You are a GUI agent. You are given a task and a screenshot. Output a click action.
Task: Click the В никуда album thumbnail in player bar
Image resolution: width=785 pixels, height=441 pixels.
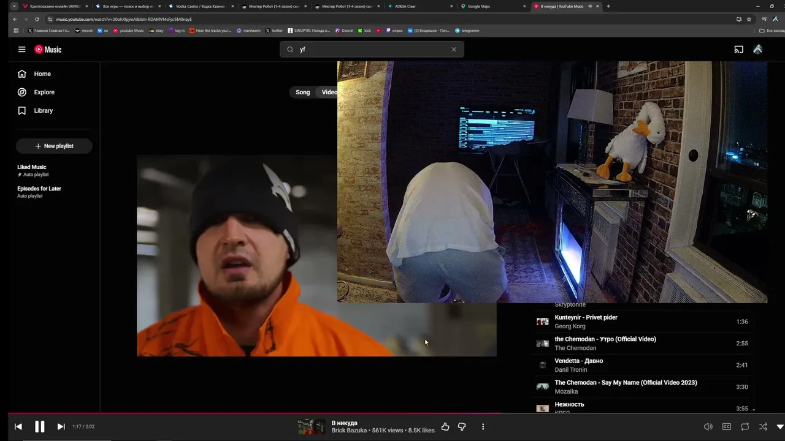(311, 427)
